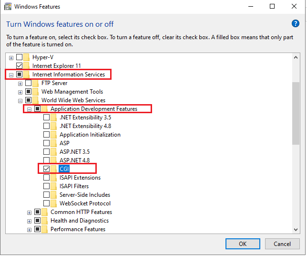
Task: Click the CGI folder icon
Action: pyautogui.click(x=54, y=169)
